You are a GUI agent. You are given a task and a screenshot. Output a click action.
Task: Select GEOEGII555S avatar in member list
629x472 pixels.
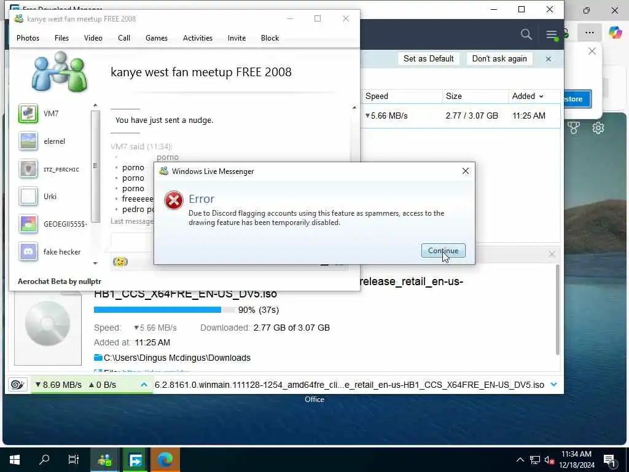click(28, 224)
